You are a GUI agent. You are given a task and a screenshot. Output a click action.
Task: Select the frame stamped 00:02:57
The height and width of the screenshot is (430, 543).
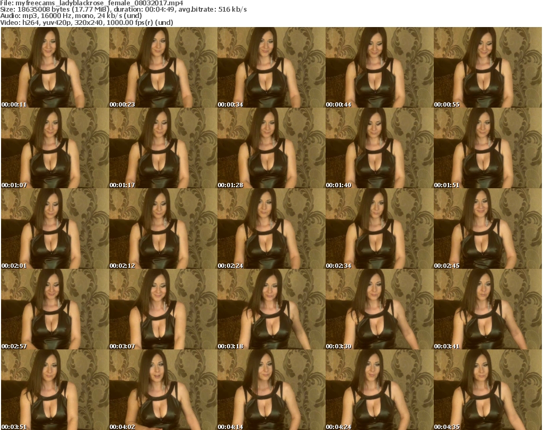(x=55, y=310)
